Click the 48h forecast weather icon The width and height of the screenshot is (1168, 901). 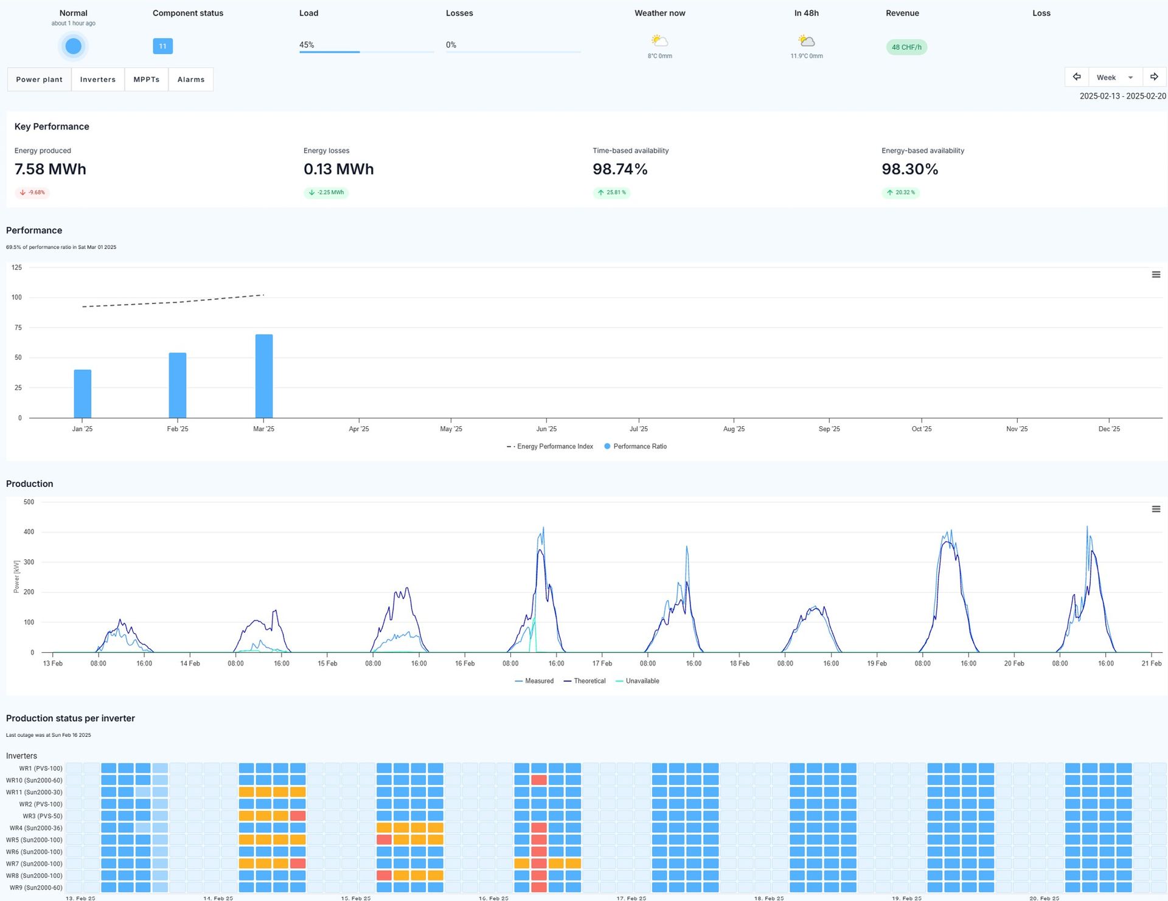(806, 41)
